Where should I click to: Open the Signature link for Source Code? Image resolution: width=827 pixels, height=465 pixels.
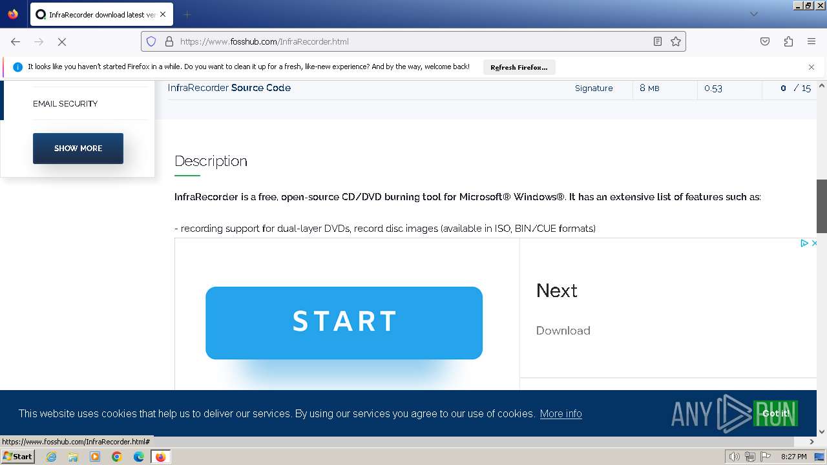pos(594,88)
